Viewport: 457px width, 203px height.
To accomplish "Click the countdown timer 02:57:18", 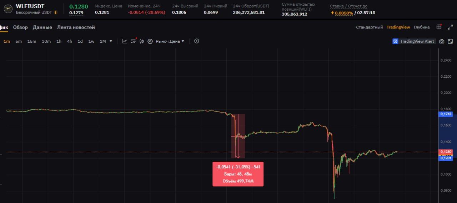I will [366, 13].
